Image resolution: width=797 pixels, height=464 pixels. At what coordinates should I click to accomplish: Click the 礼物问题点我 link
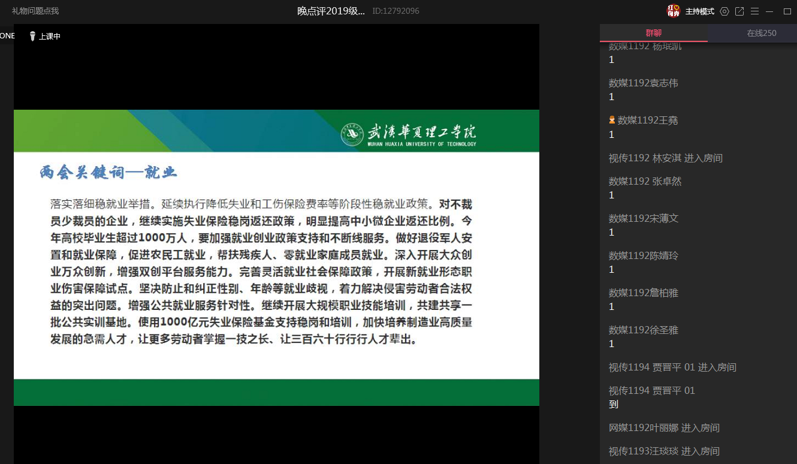pos(35,11)
